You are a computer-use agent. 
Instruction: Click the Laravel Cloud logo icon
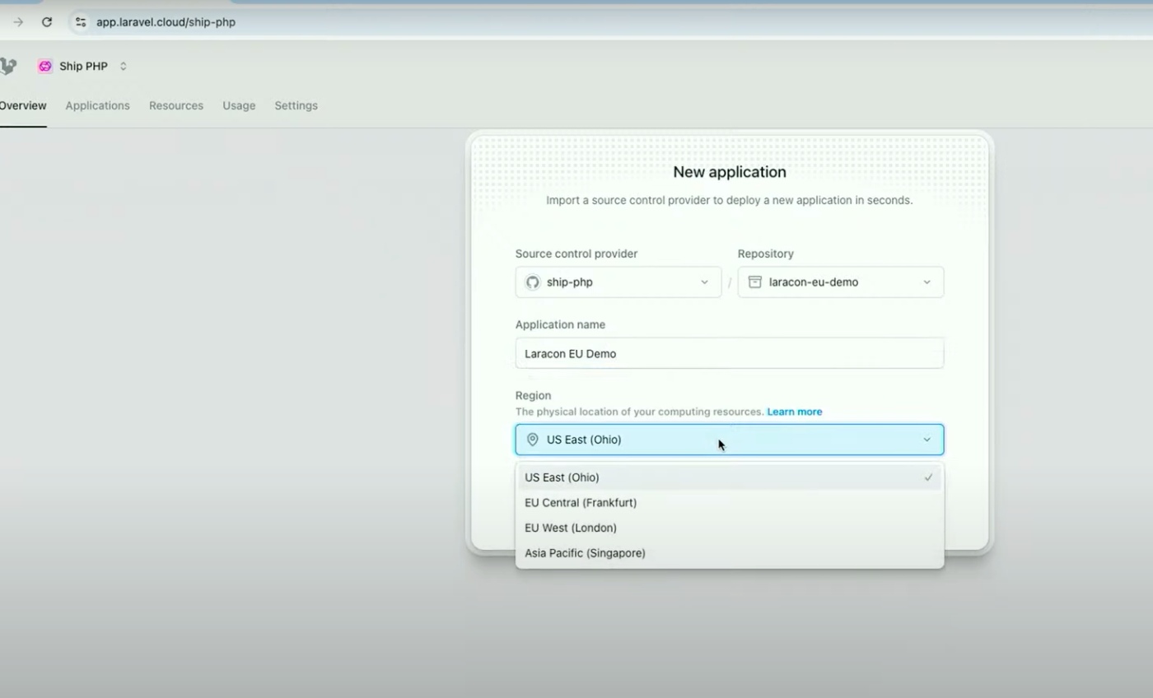click(x=8, y=67)
